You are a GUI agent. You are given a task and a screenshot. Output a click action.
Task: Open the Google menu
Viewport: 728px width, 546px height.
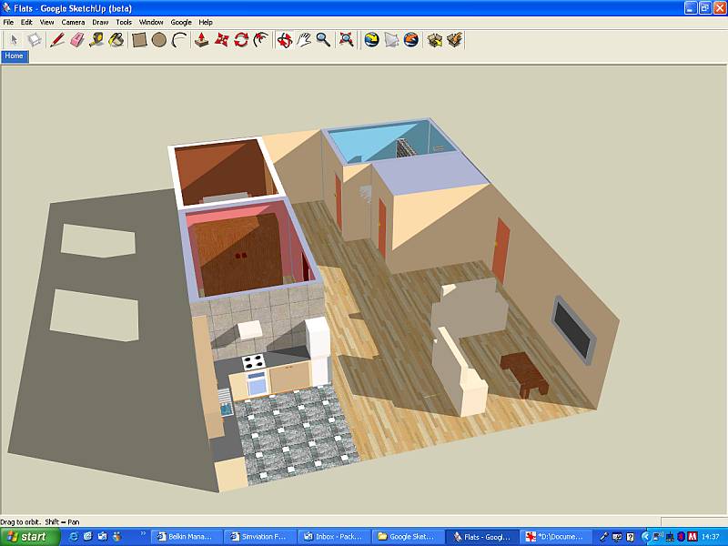[x=181, y=22]
